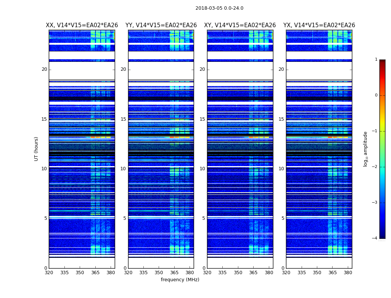Image resolution: width=391 pixels, height=298 pixels.
Task: Click the red-orange burst in the YX panel
Action: coord(338,137)
